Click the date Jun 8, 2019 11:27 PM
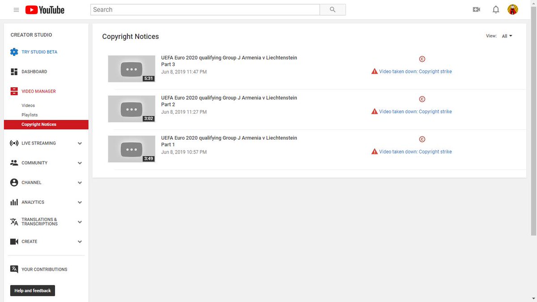The image size is (537, 302). [184, 112]
